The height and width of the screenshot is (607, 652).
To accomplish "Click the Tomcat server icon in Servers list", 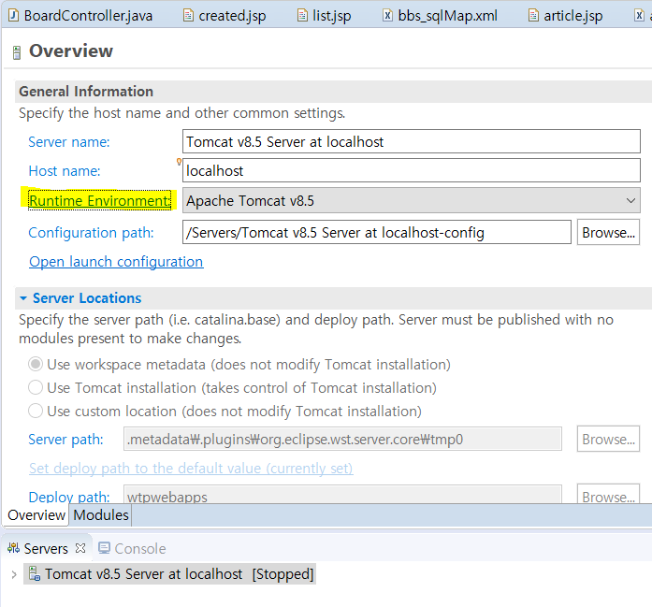I will coord(34,573).
